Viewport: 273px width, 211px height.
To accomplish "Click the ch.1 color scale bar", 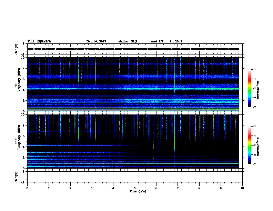I will [250, 88].
